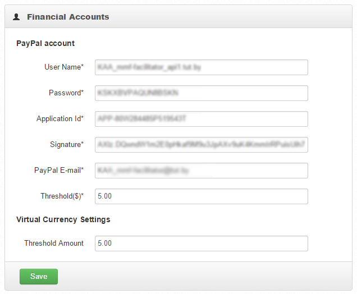The width and height of the screenshot is (357, 294).
Task: Focus the Threshold Amount input field
Action: [202, 244]
